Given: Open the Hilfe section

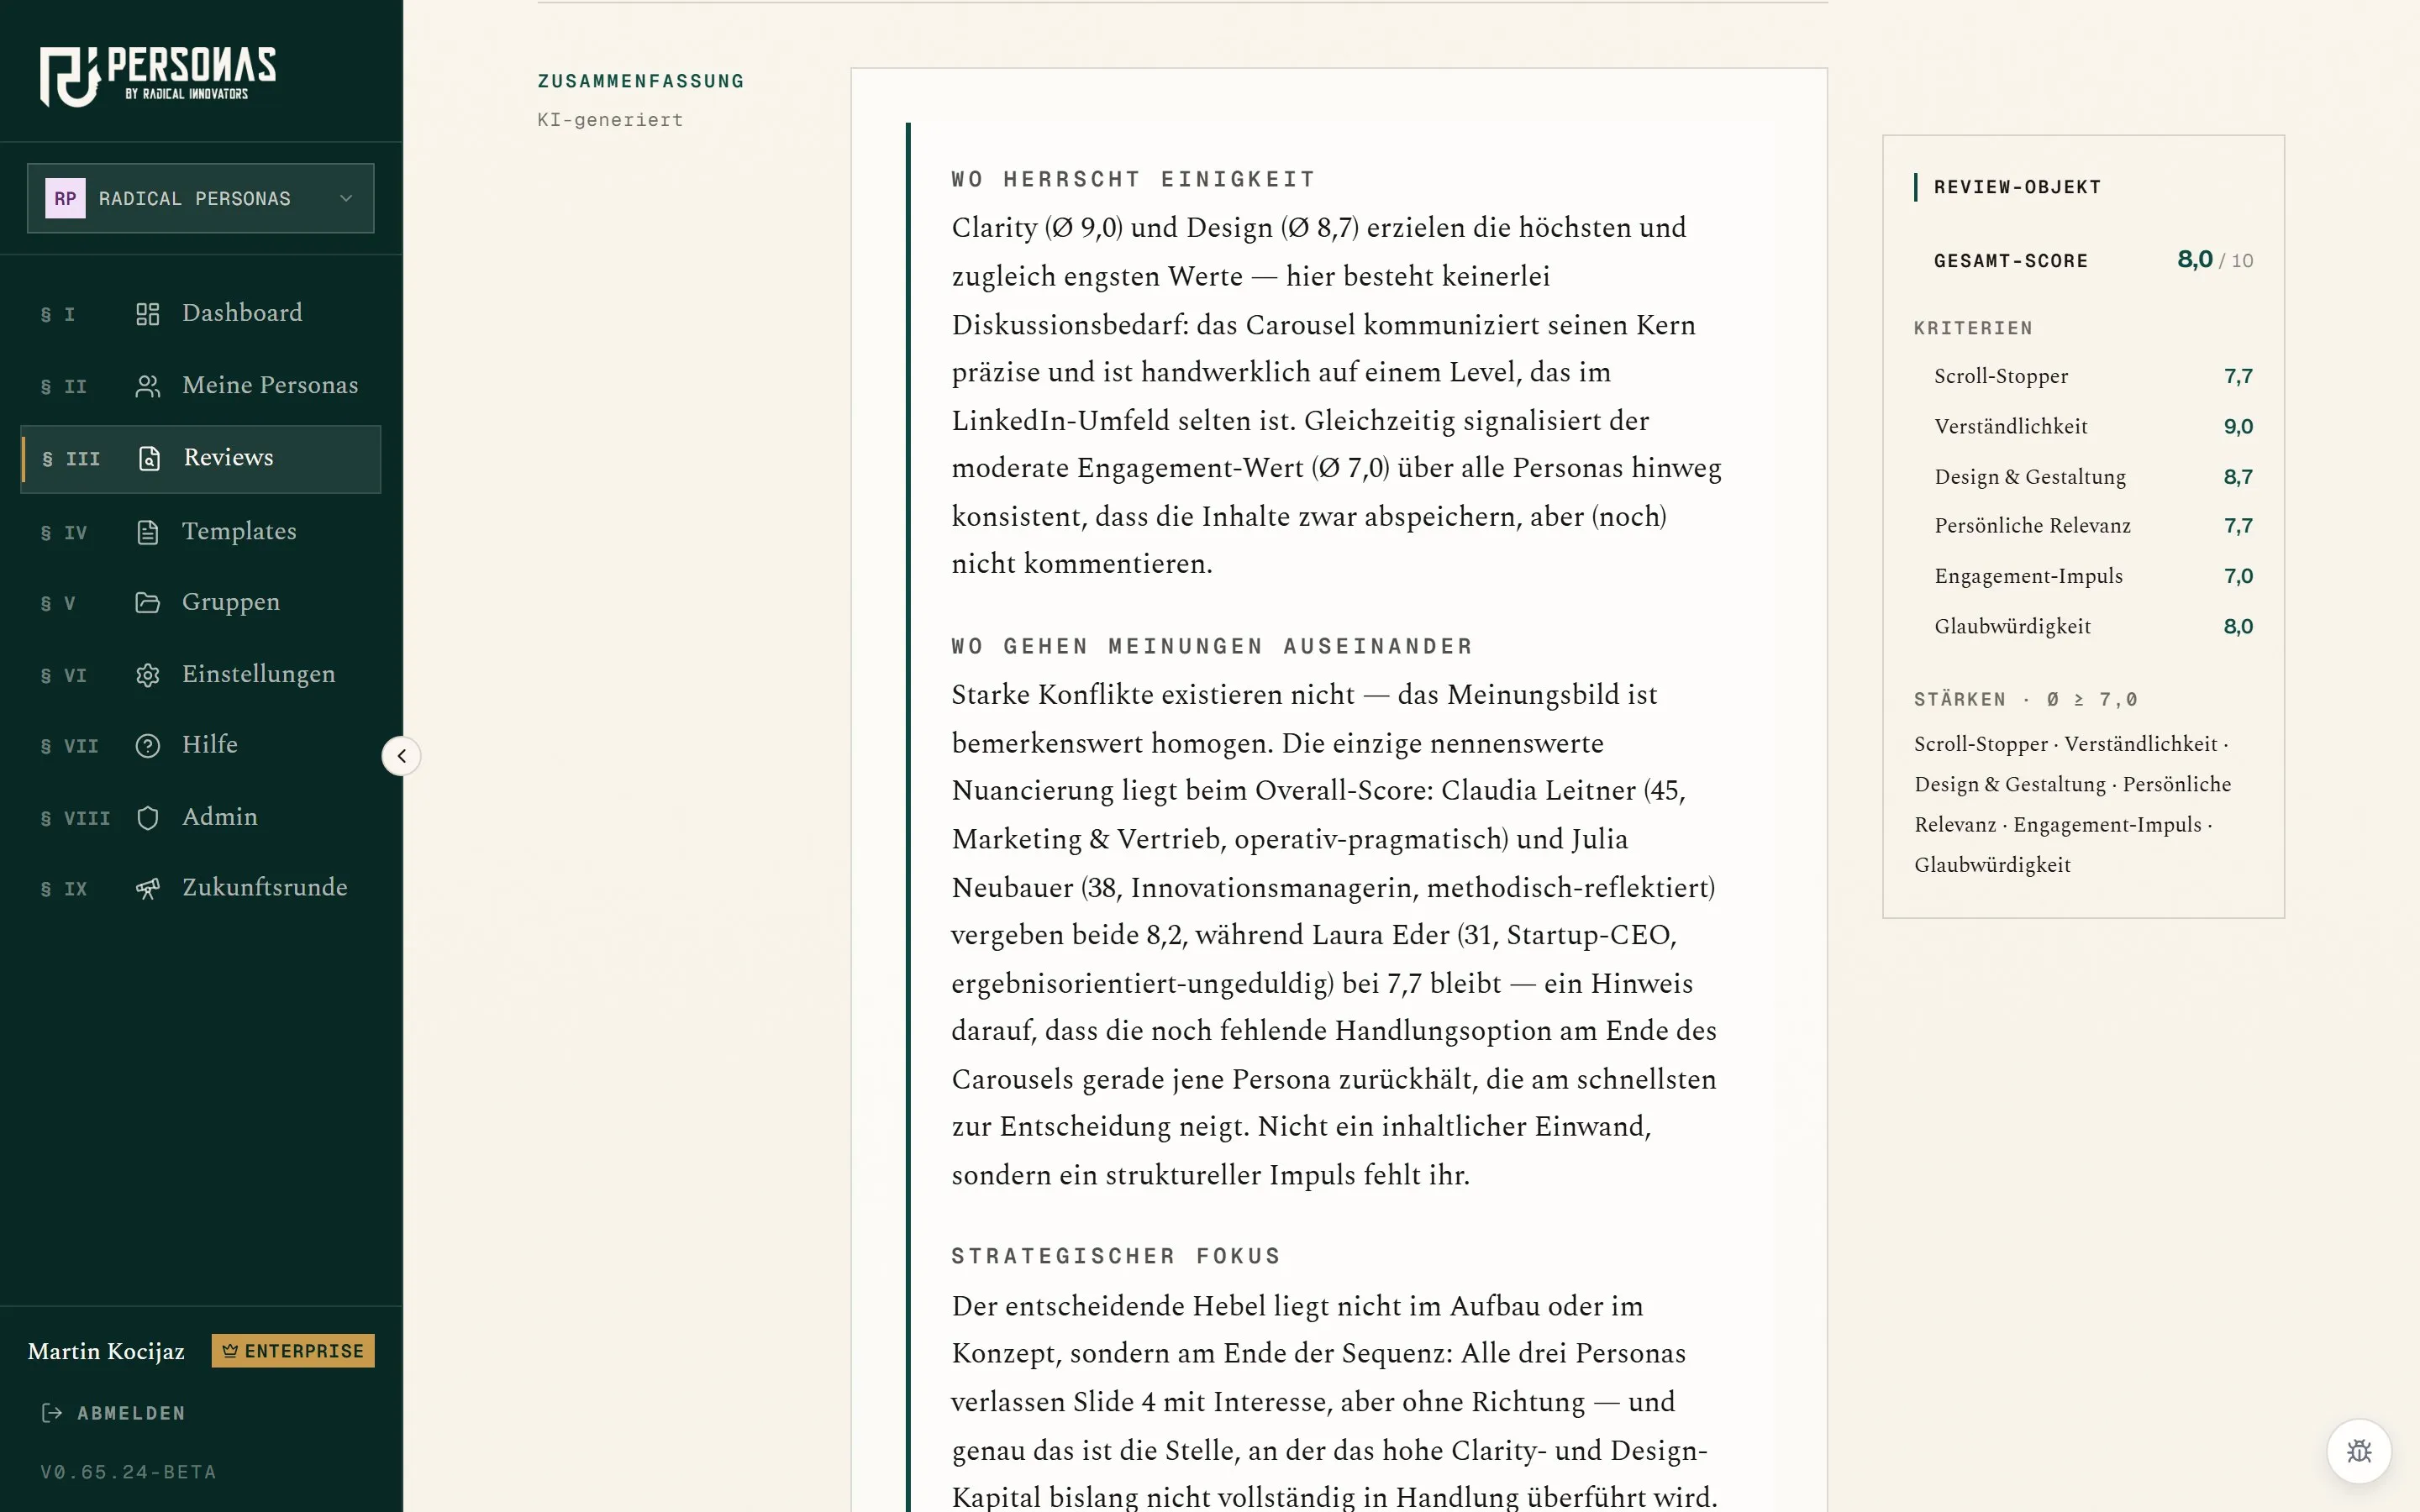Looking at the screenshot, I should [200, 746].
